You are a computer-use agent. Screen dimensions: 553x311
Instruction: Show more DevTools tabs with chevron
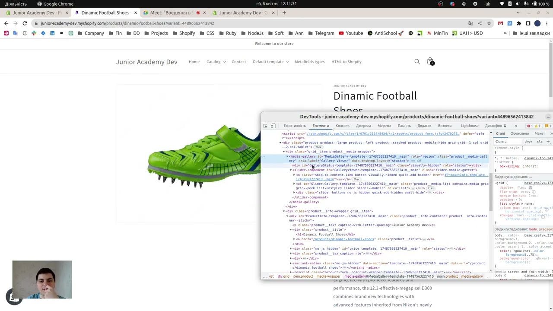(x=515, y=126)
